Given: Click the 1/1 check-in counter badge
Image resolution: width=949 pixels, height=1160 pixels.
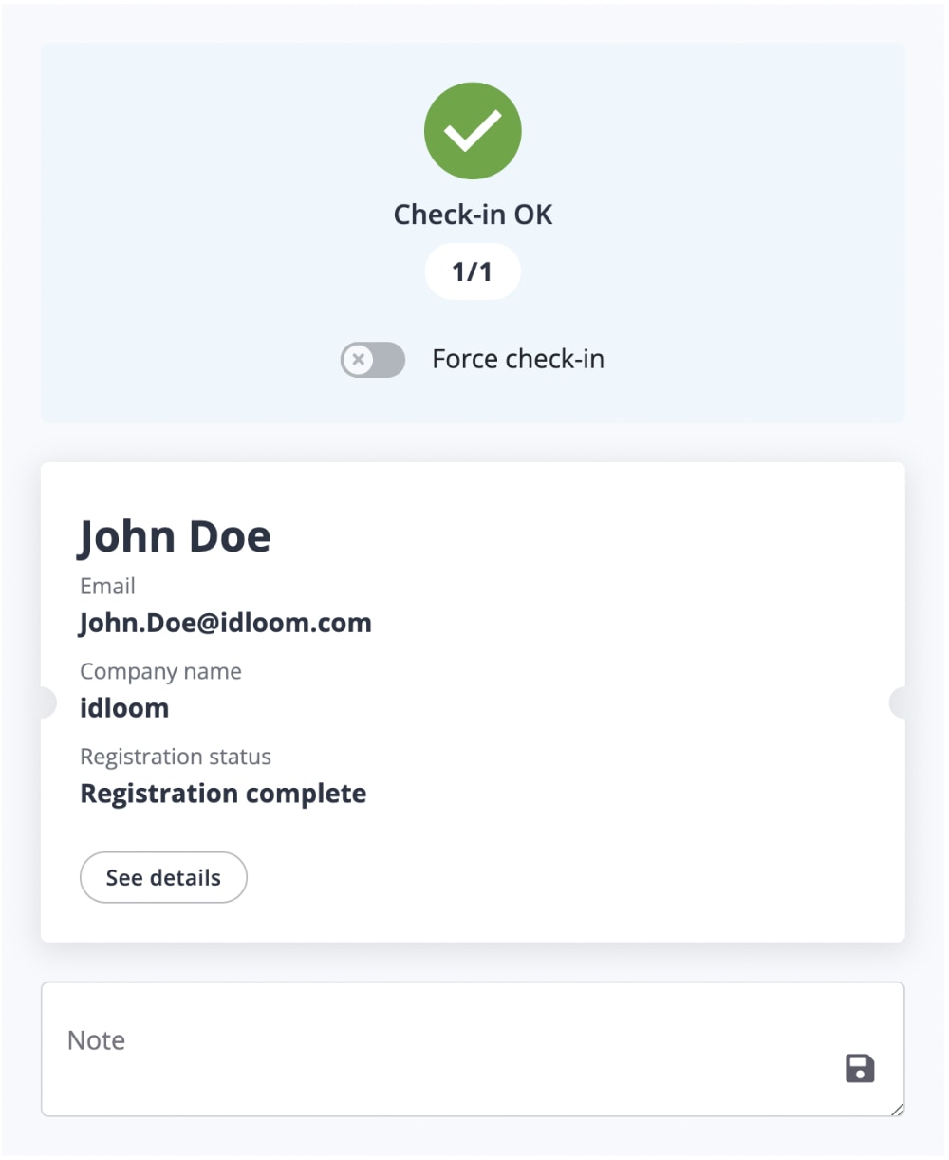Looking at the screenshot, I should (x=472, y=272).
